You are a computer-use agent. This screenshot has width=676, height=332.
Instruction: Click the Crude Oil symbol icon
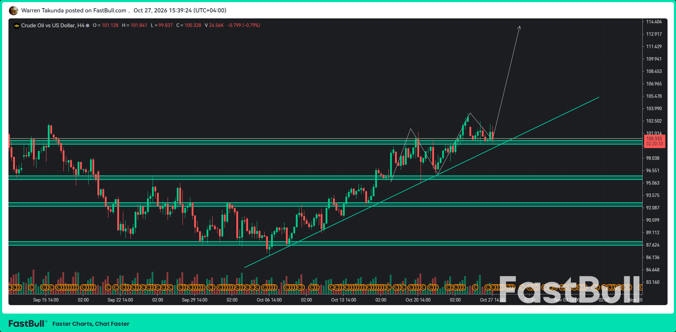point(16,26)
